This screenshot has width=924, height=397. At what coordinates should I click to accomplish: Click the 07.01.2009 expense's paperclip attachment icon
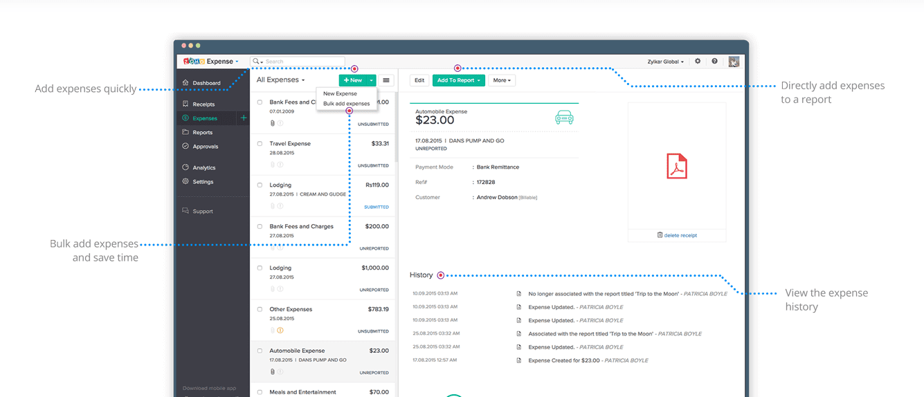click(272, 123)
